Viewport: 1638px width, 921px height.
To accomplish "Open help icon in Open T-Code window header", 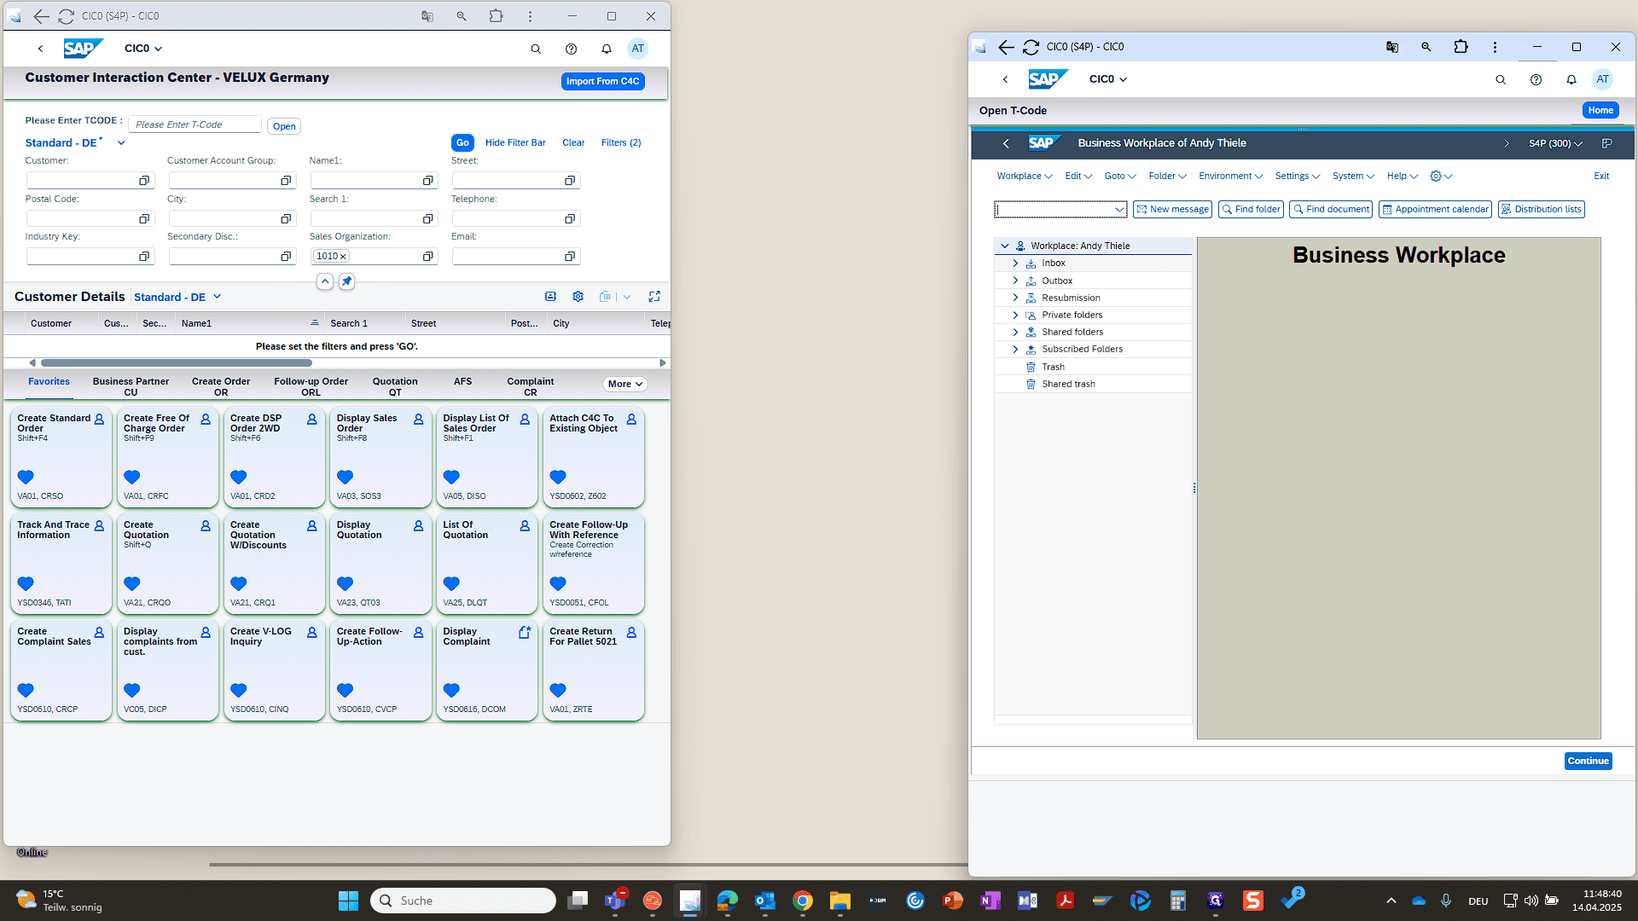I will [x=1536, y=79].
